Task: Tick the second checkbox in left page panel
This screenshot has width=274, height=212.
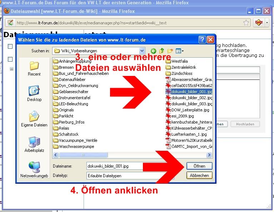Action: 10,59
